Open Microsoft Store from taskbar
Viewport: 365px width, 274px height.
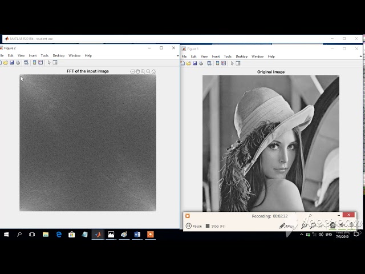click(x=72, y=235)
